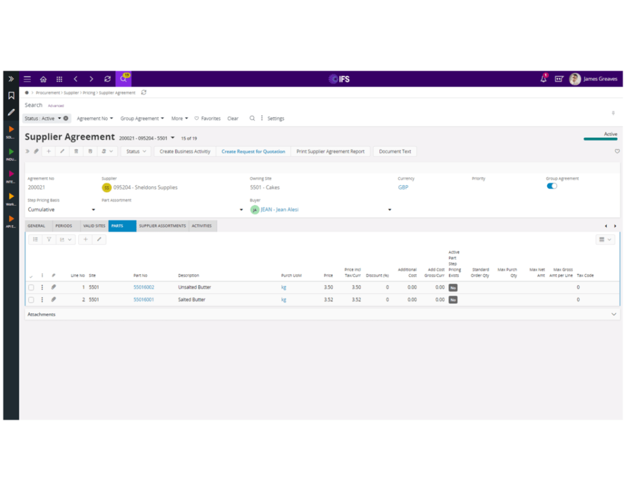Expand the Attachments section chevron
Image resolution: width=626 pixels, height=491 pixels.
613,314
